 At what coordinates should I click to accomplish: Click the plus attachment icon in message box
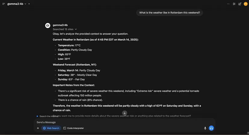click(38, 128)
